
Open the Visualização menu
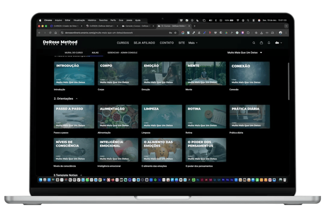(x=79, y=20)
